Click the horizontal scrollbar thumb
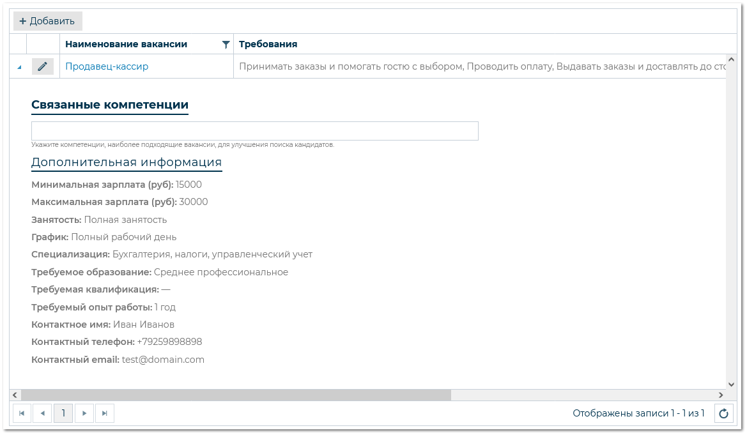Viewport: 747px width, 435px height. pyautogui.click(x=236, y=395)
